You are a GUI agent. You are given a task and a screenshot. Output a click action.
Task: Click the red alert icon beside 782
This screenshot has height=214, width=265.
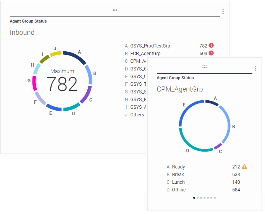[x=211, y=46]
